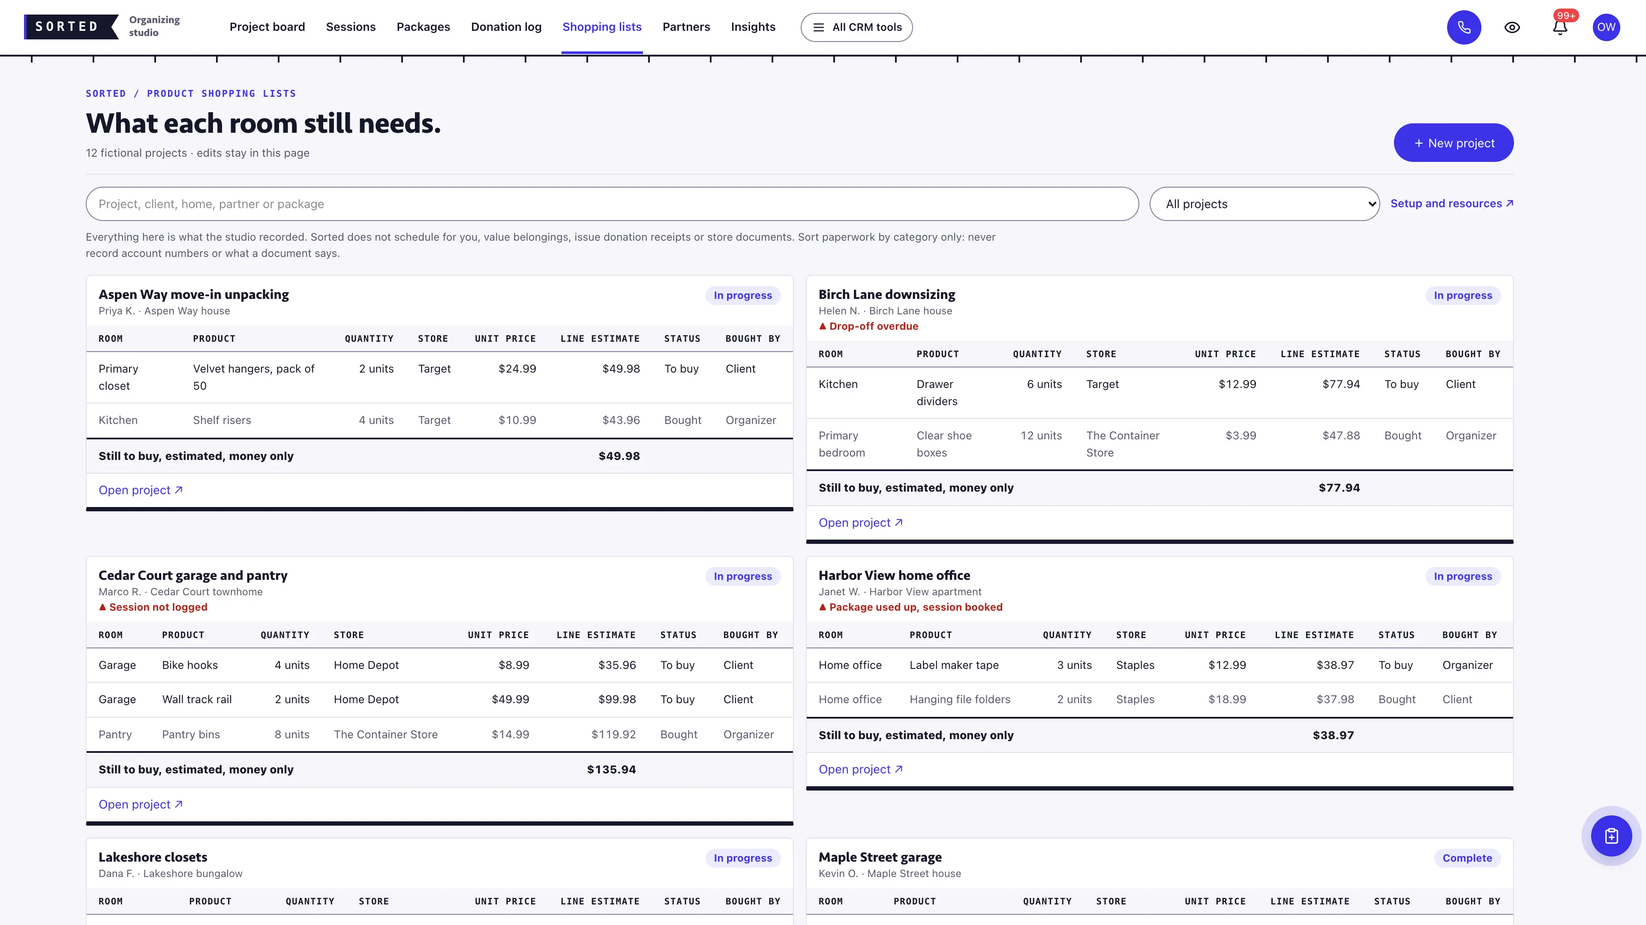The width and height of the screenshot is (1646, 925).
Task: Open Setup and resources link
Action: tap(1451, 204)
